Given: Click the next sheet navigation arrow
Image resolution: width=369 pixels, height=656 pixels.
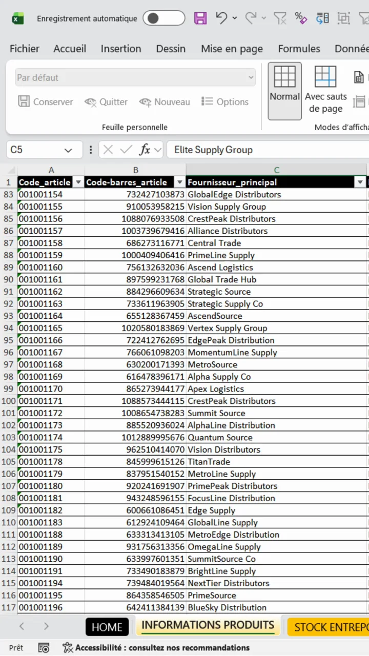Looking at the screenshot, I should tap(46, 626).
